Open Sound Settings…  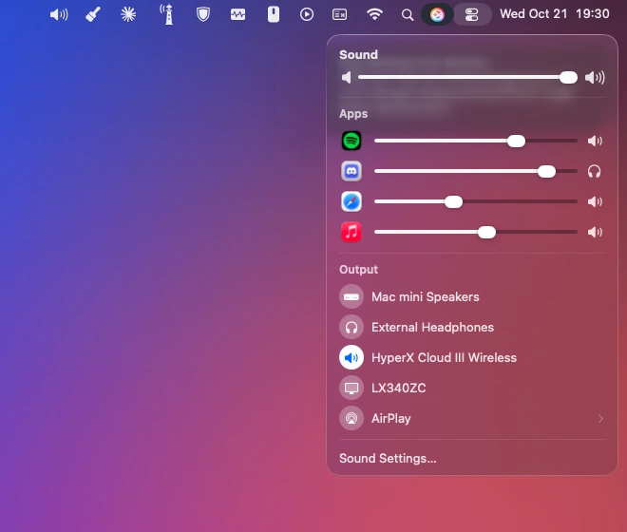(x=388, y=459)
